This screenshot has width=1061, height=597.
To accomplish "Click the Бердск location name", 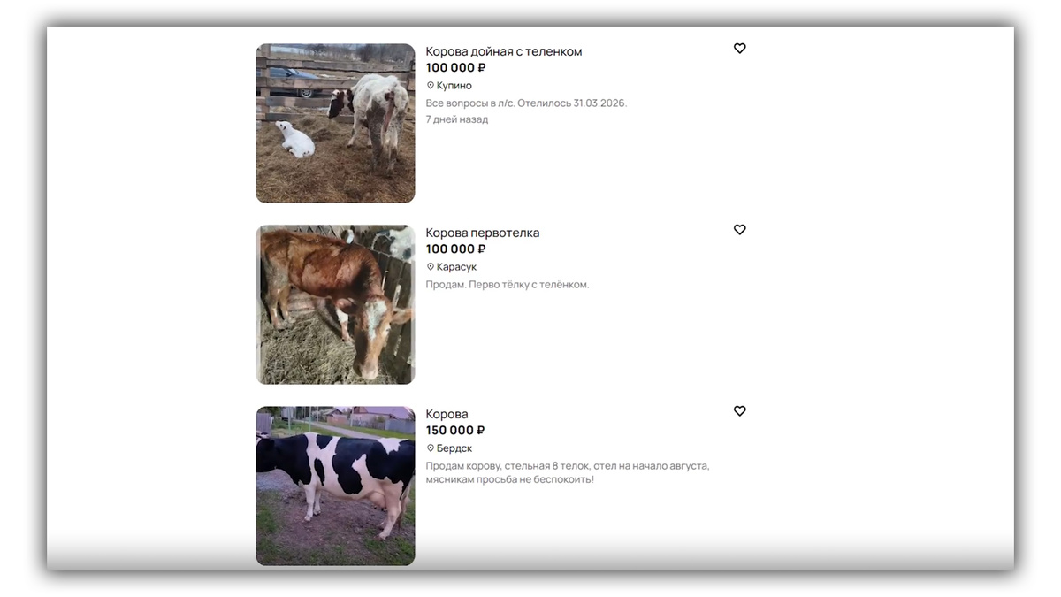I will point(454,448).
